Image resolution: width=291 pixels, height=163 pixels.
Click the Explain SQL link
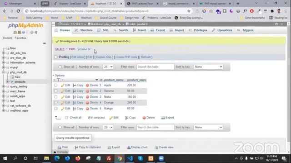[104, 57]
